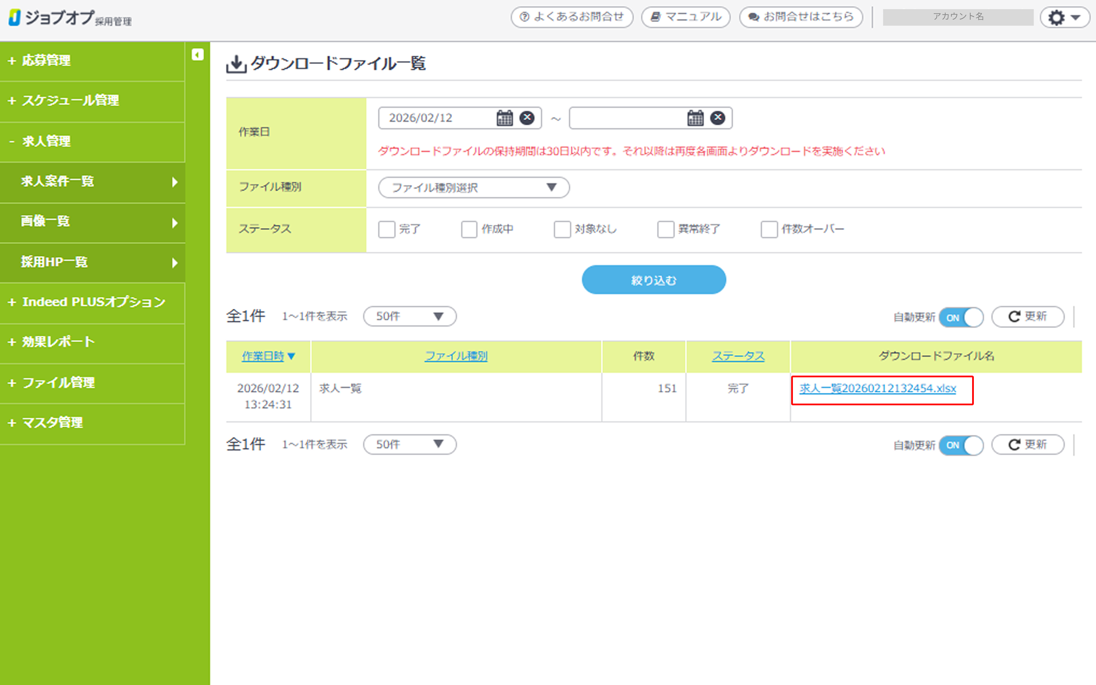Open top 50件 page size dropdown
This screenshot has width=1096, height=685.
point(409,316)
